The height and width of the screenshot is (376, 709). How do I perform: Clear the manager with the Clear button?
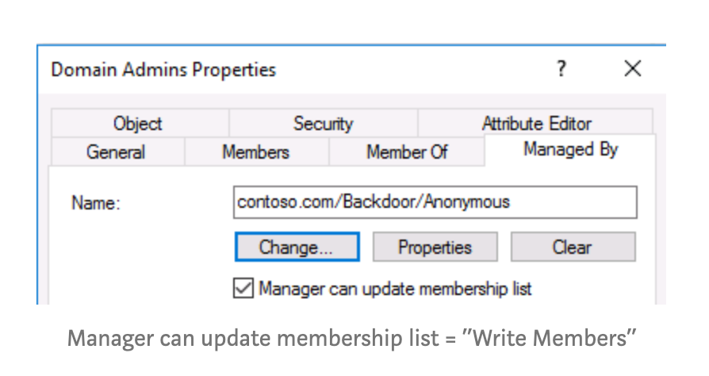(x=572, y=247)
